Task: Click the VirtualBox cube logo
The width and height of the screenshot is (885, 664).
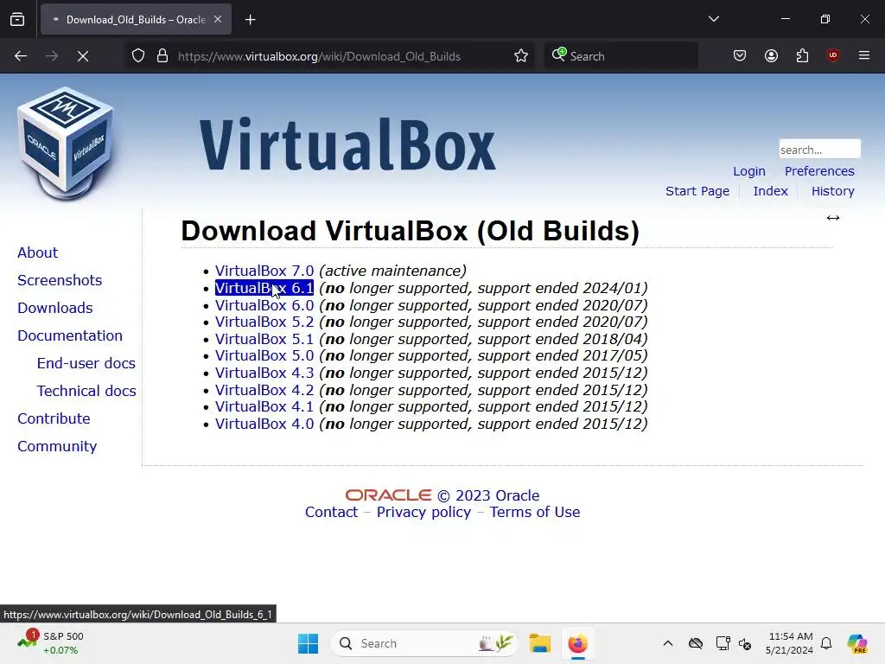Action: pos(66,144)
